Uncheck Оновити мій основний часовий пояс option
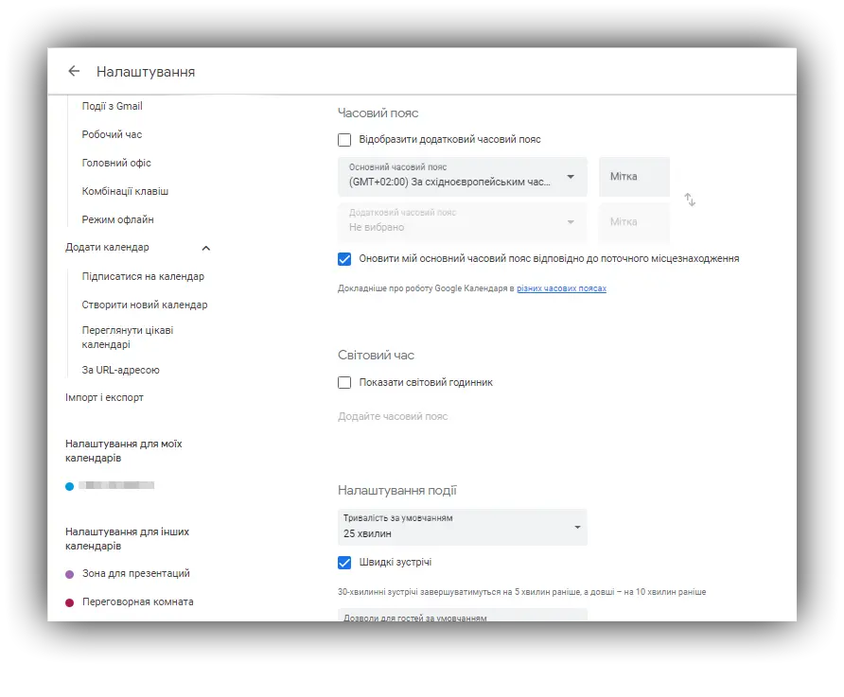 tap(344, 259)
